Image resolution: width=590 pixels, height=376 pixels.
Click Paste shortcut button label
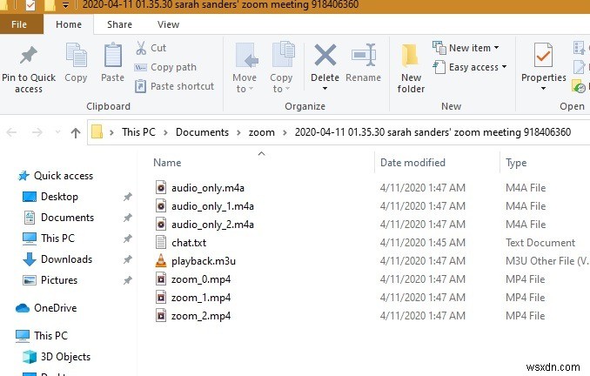click(182, 86)
